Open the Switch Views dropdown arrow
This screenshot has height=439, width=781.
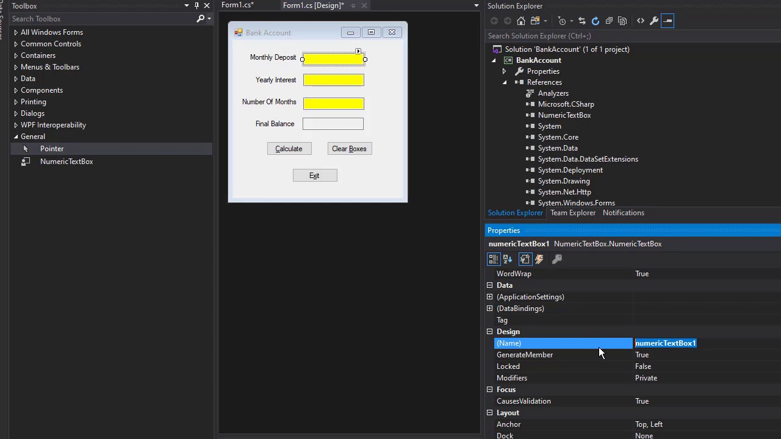point(545,21)
